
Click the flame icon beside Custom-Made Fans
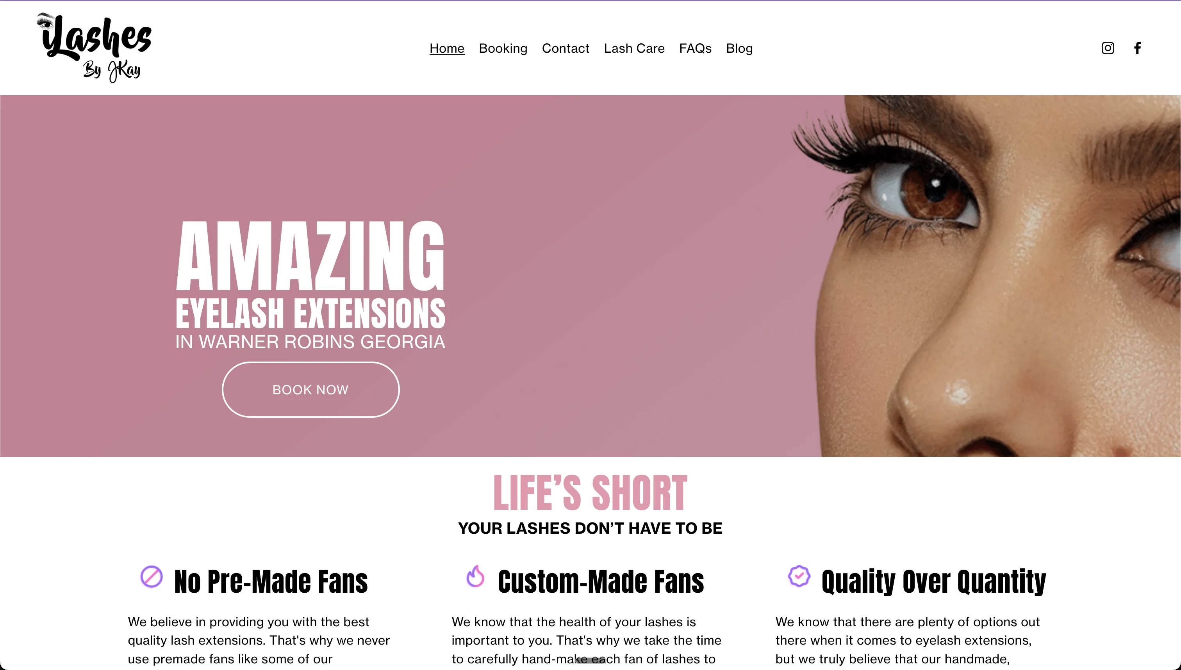coord(475,576)
